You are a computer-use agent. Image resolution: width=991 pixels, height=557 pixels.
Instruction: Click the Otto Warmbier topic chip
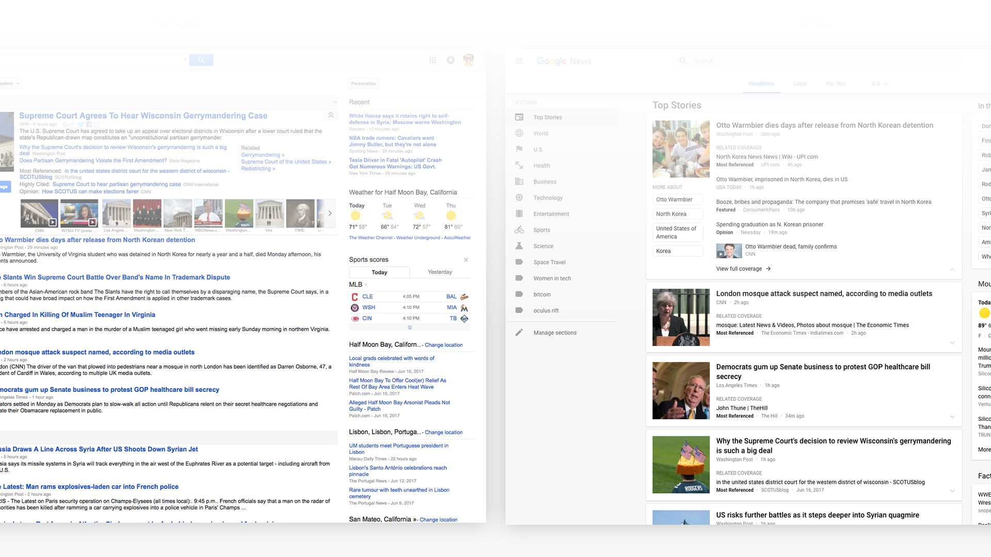[677, 200]
